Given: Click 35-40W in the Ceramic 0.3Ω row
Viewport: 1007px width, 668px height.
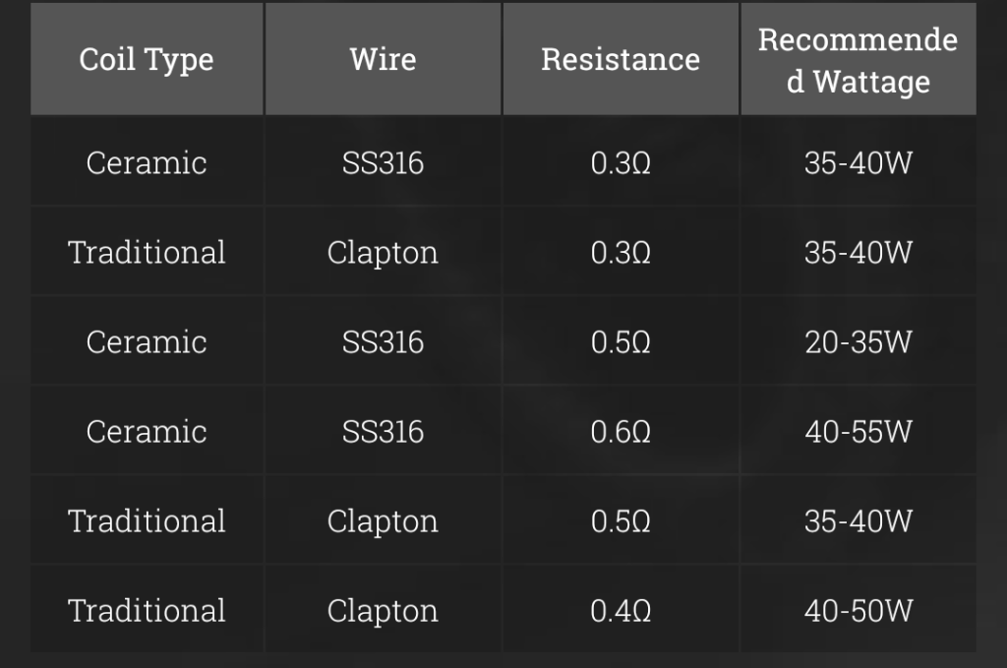Looking at the screenshot, I should tap(858, 162).
